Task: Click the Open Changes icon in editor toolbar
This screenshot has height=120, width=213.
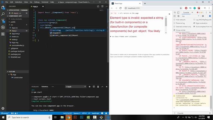Action: tap(98, 6)
